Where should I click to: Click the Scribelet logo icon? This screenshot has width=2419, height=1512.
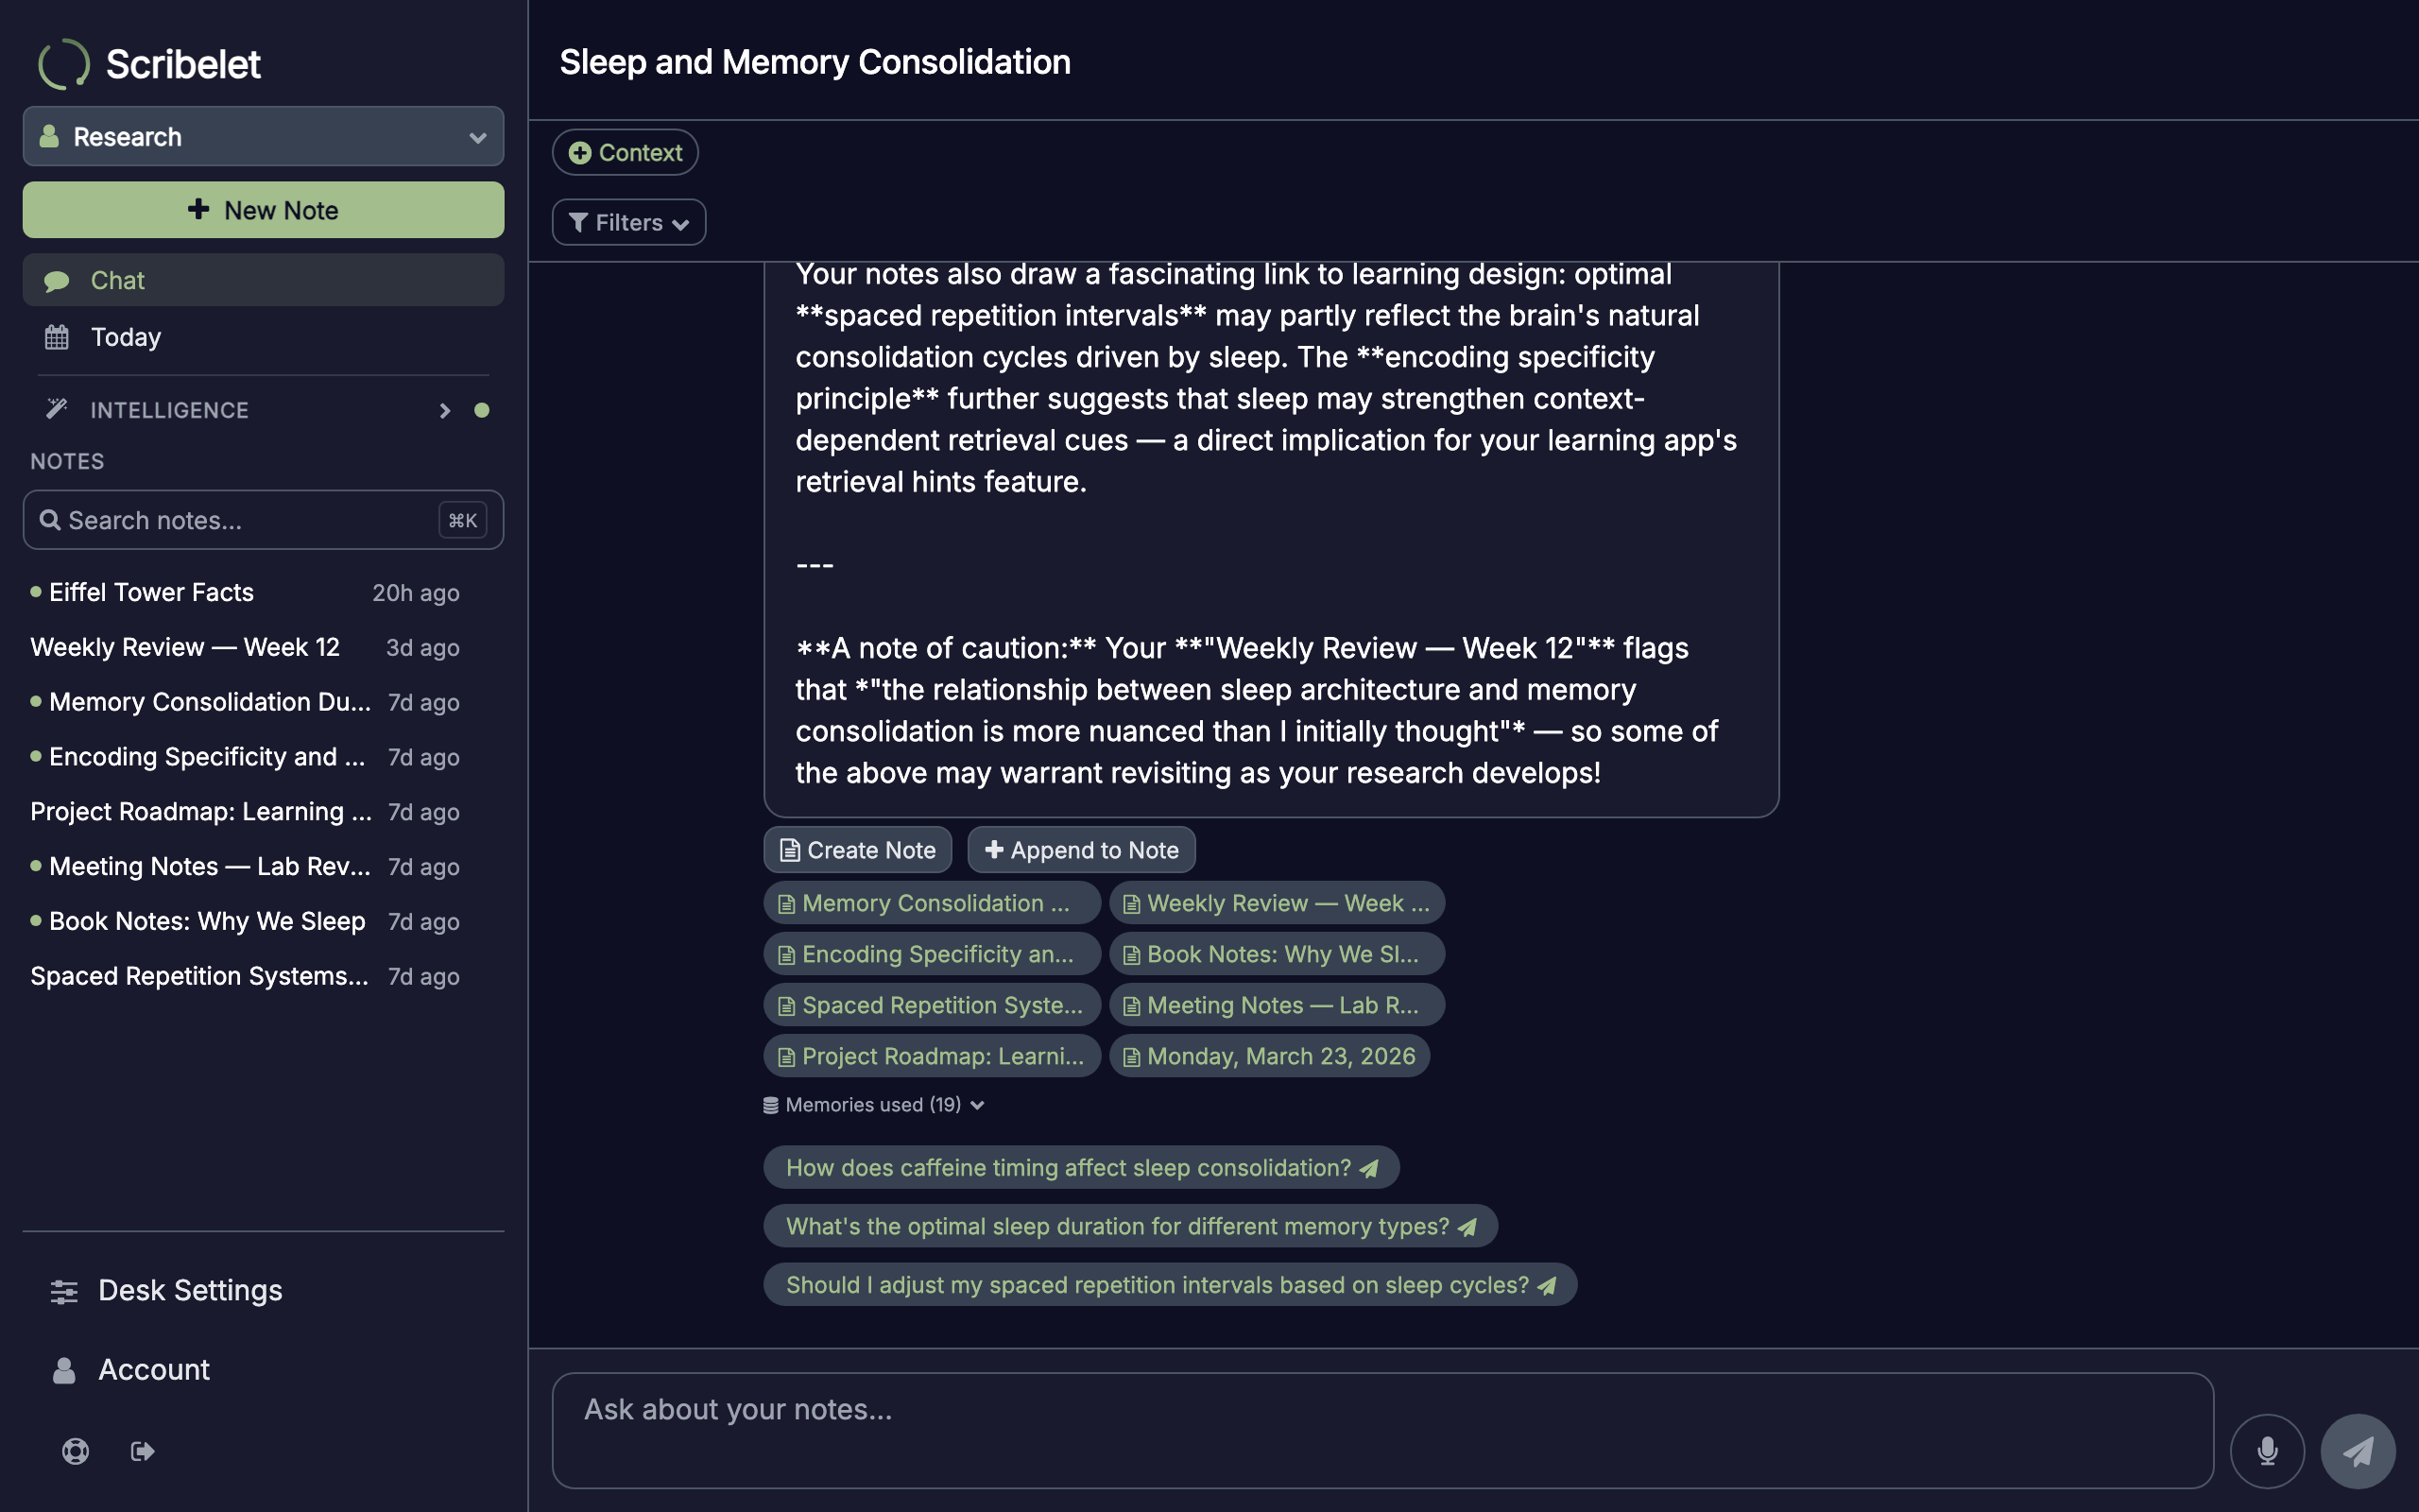(x=63, y=64)
